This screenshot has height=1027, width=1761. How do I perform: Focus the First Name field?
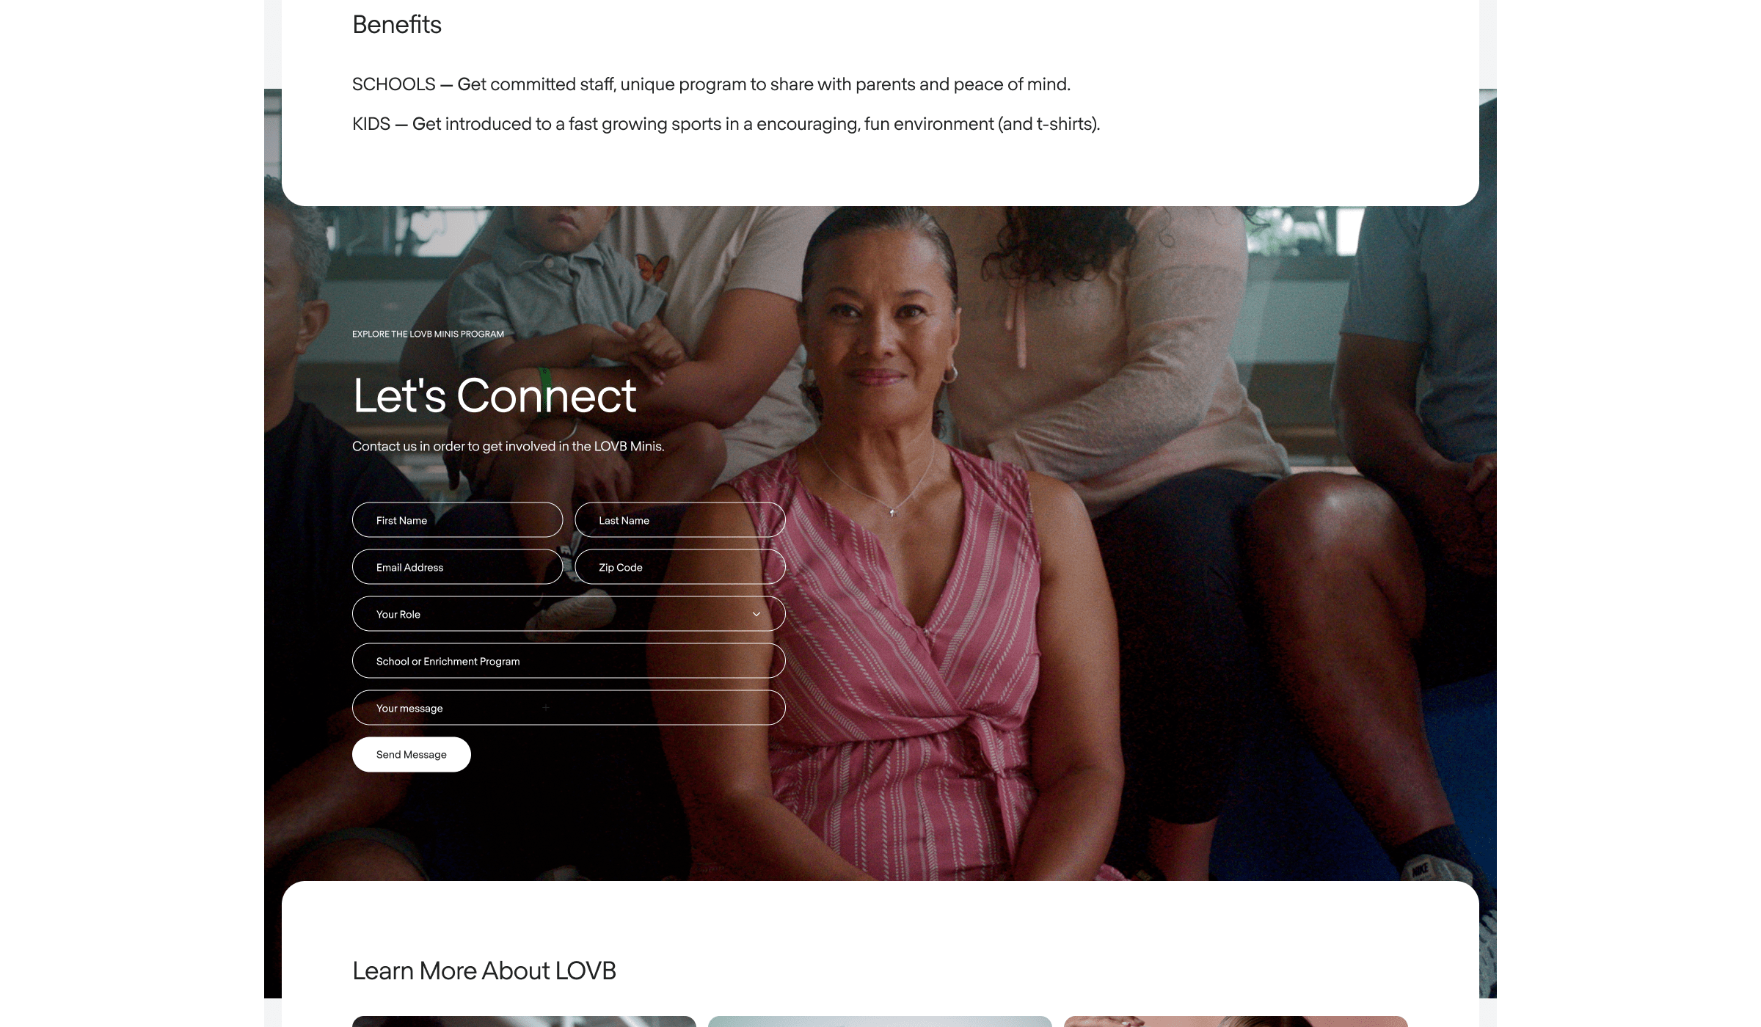457,520
